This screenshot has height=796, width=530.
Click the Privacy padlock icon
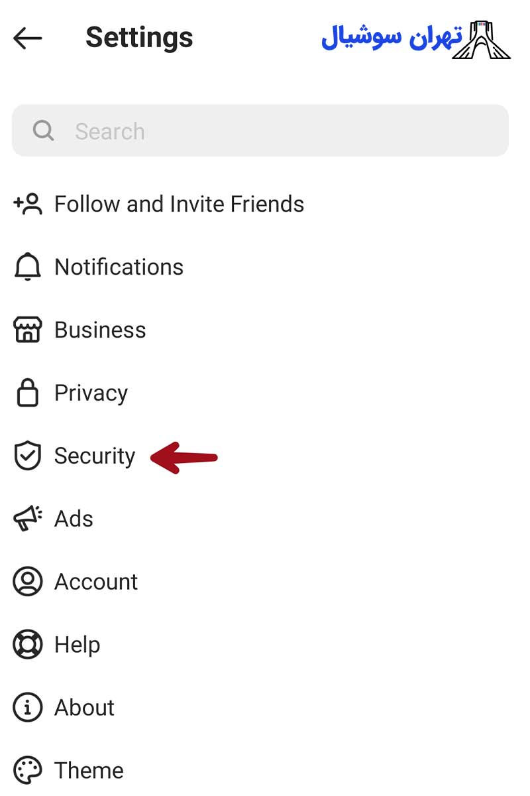point(28,393)
